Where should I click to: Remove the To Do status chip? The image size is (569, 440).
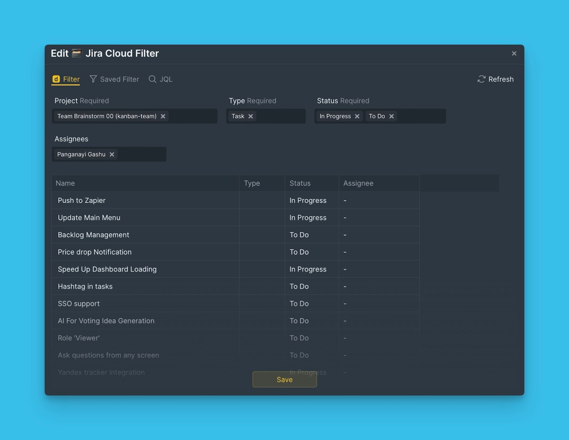click(392, 116)
